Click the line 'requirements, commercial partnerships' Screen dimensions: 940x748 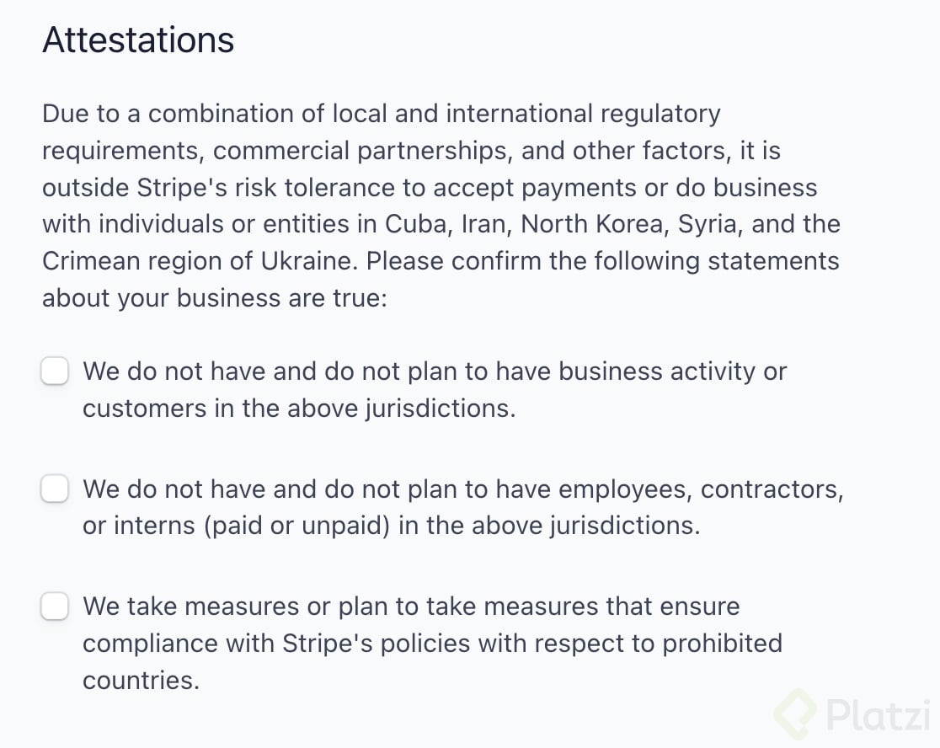click(x=411, y=151)
